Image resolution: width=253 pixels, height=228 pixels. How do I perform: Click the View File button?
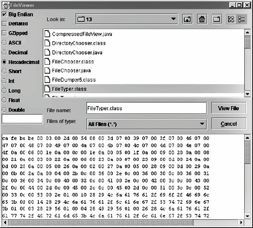click(229, 108)
